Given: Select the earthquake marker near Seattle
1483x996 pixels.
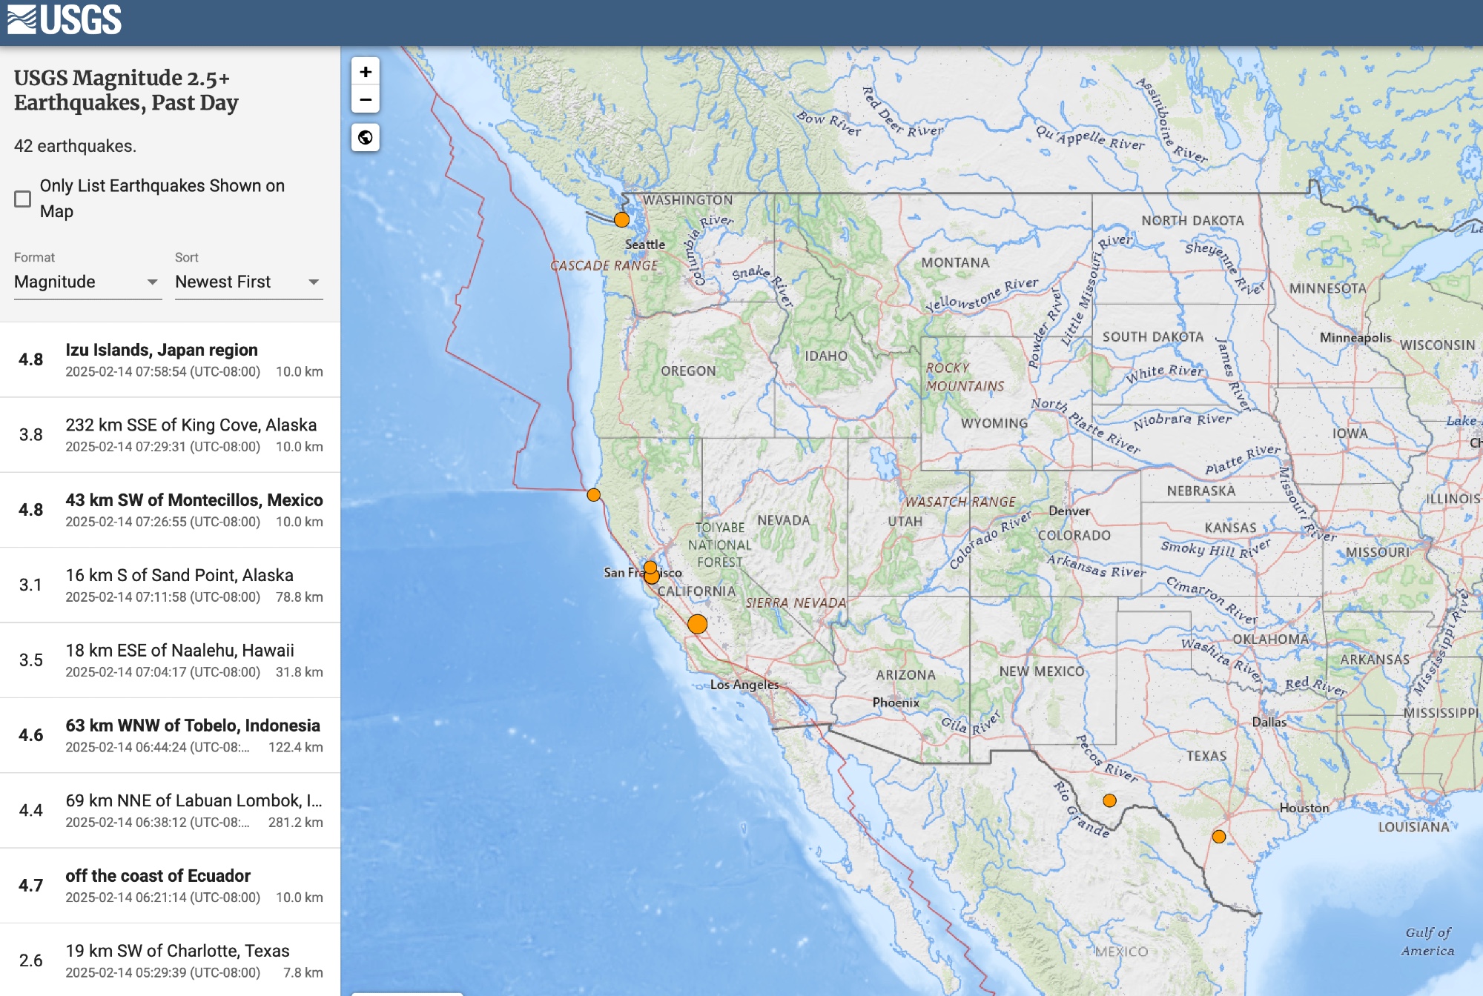Looking at the screenshot, I should click(x=621, y=219).
